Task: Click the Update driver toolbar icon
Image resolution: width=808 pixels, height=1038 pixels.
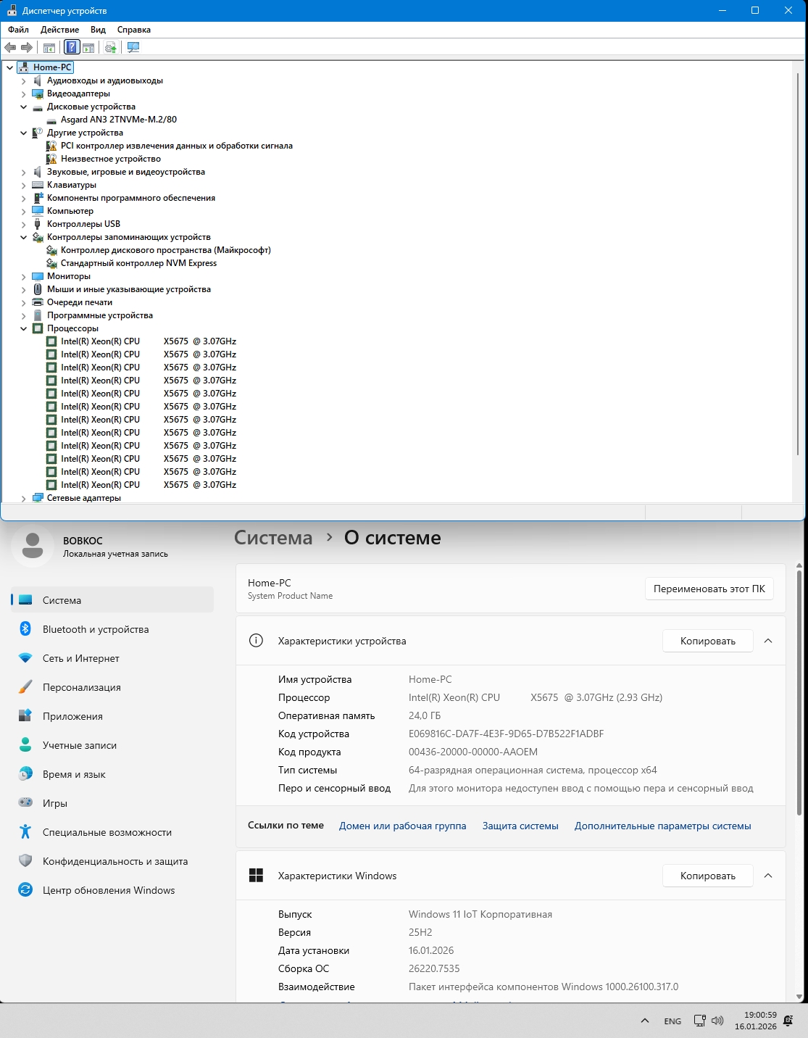Action: coord(110,47)
